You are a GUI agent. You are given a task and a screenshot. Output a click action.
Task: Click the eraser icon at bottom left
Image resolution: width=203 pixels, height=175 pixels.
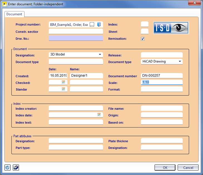click(x=16, y=167)
